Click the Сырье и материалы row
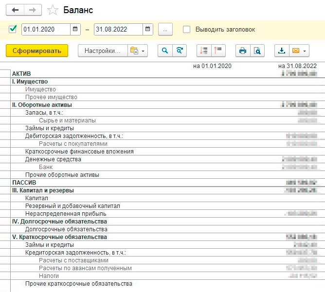325x292 pixels. coord(167,120)
